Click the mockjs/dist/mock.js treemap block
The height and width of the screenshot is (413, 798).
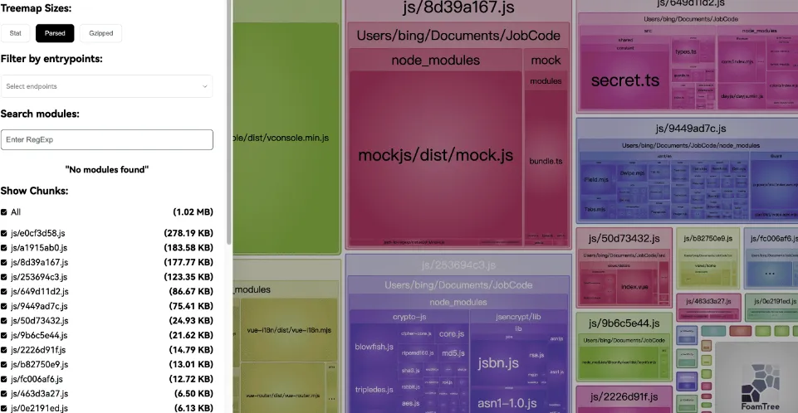click(435, 155)
